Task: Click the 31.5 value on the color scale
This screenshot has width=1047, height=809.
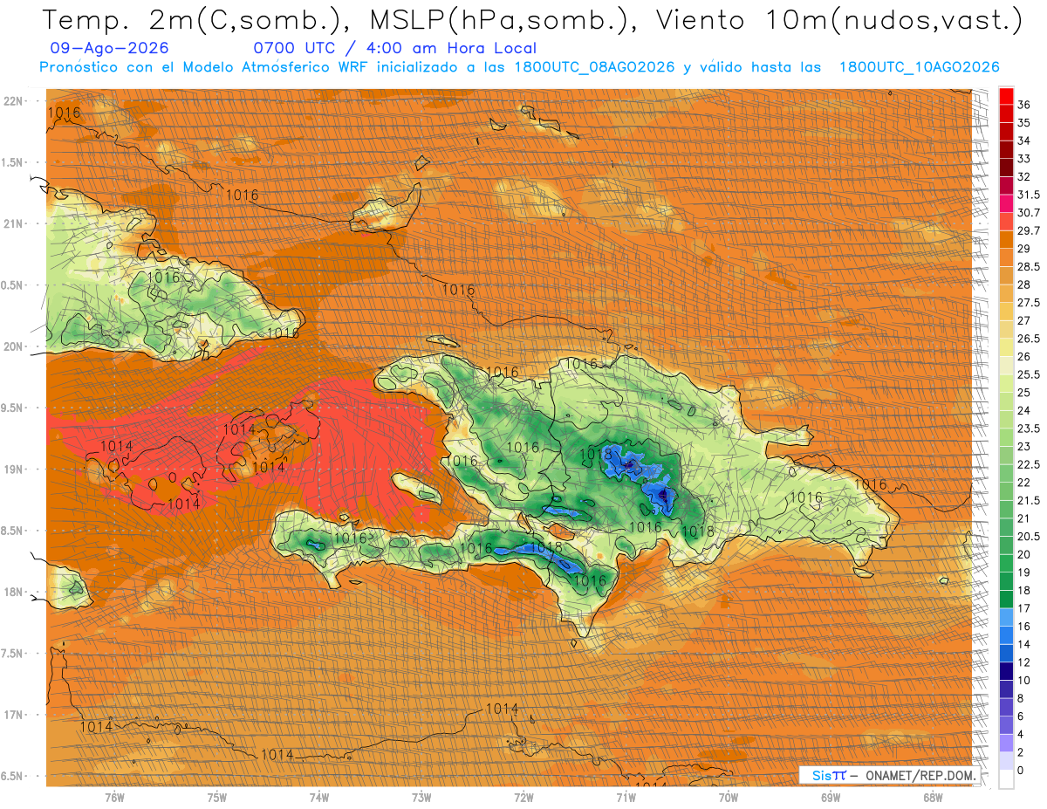Action: coord(1029,195)
